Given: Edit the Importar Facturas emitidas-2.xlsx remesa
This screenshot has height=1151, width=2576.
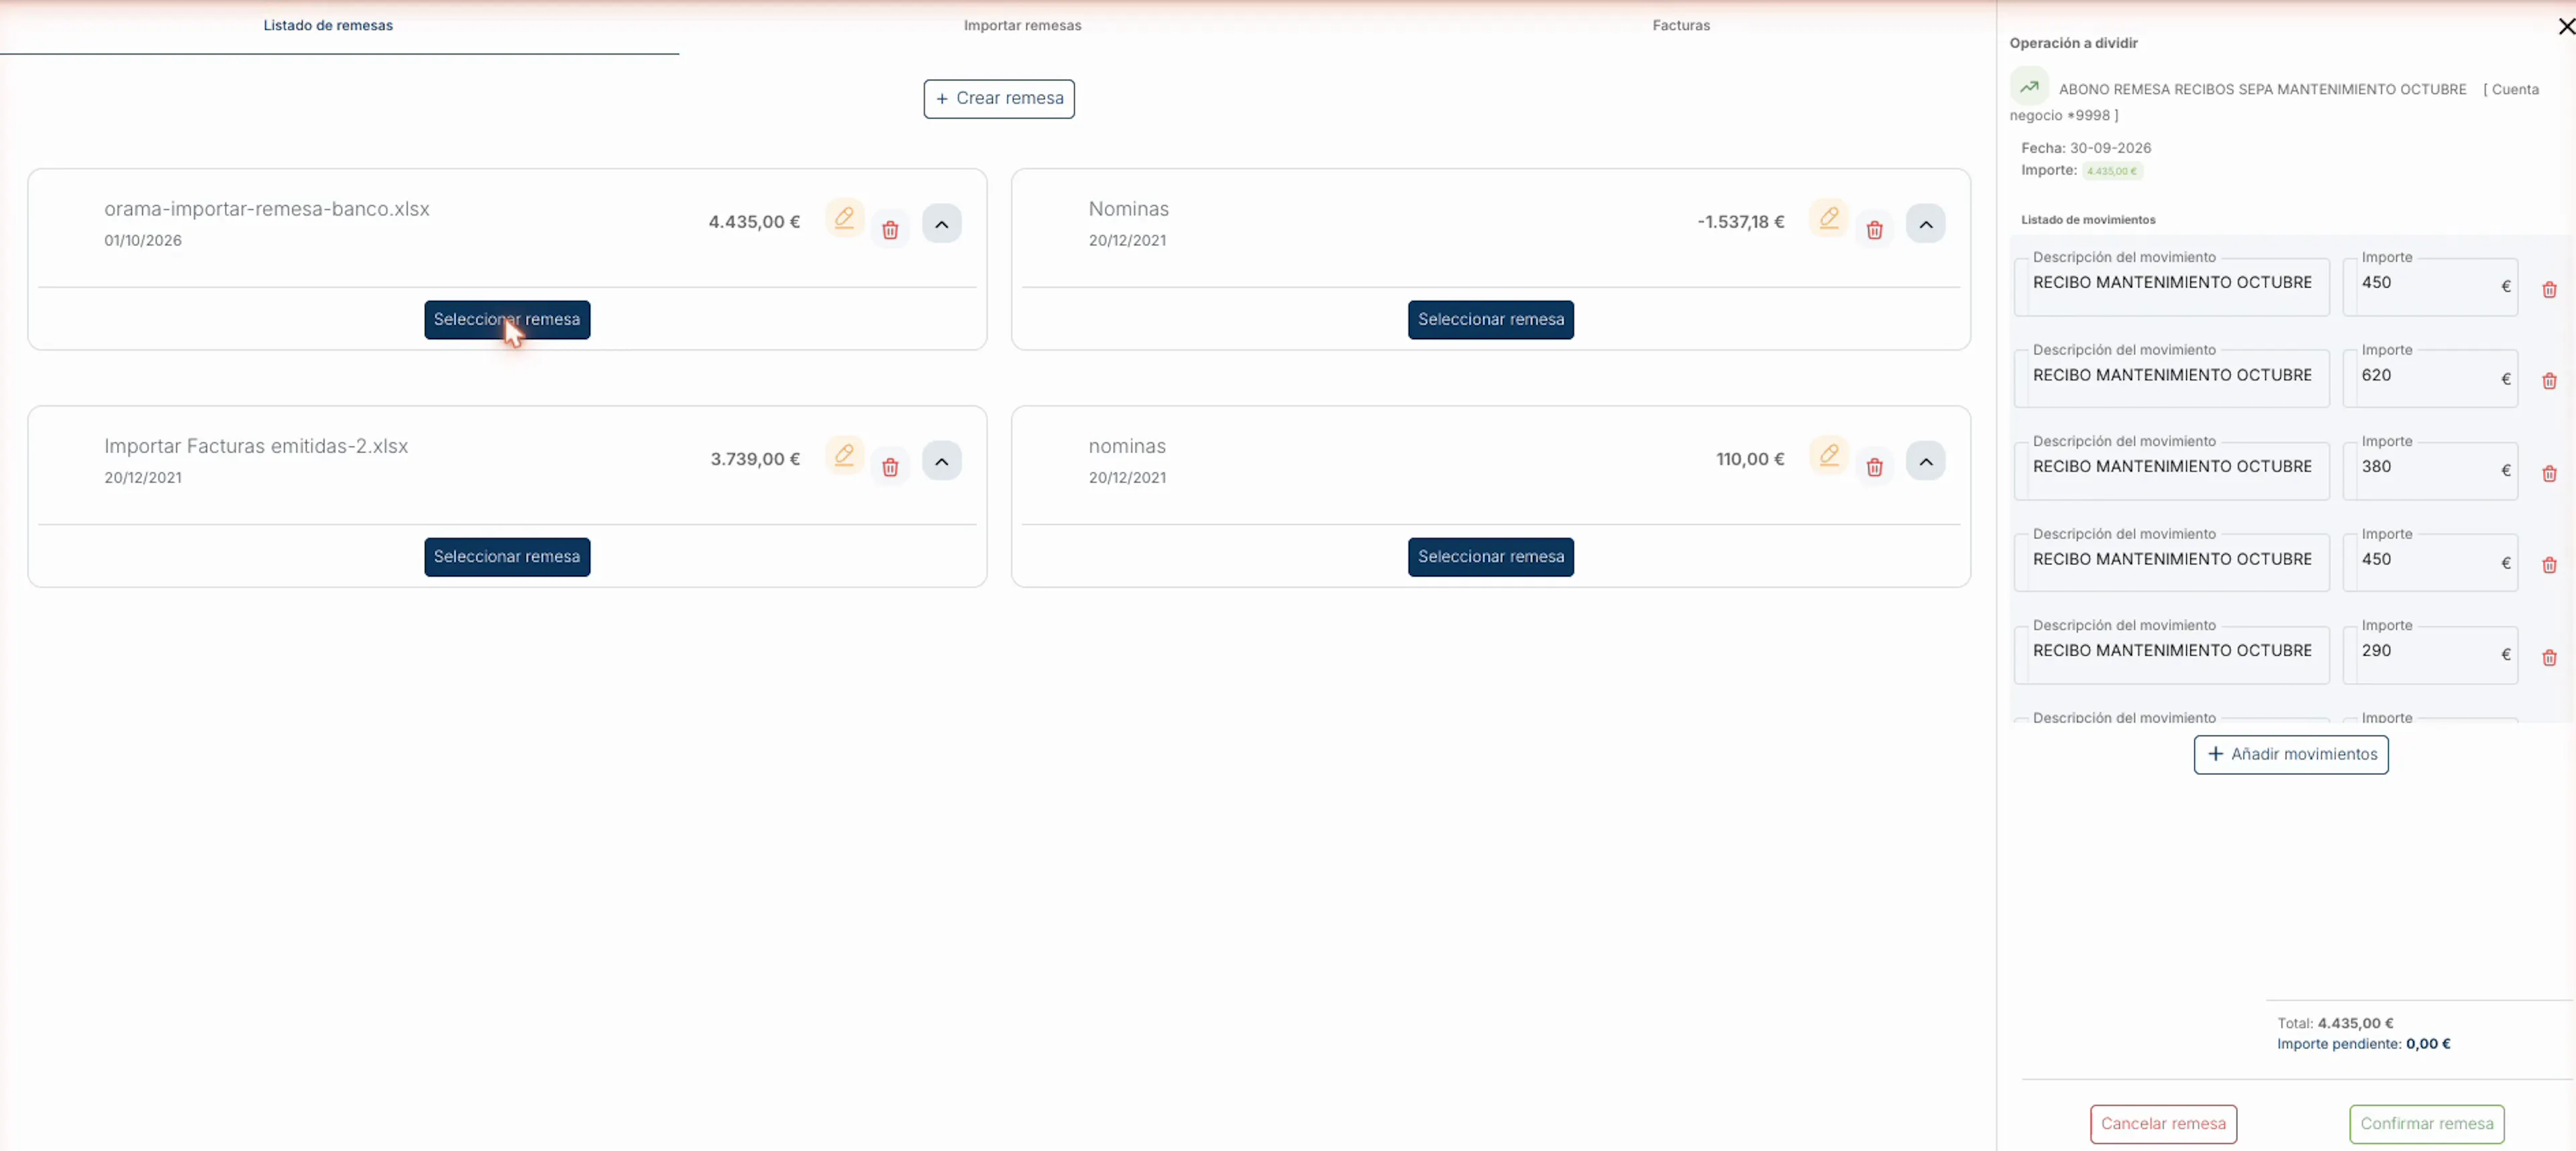Looking at the screenshot, I should 844,456.
